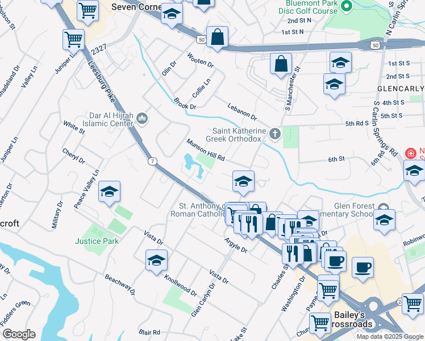Select the Glen Carlyn Dr label
This screenshot has height=341, width=425.
click(x=203, y=300)
